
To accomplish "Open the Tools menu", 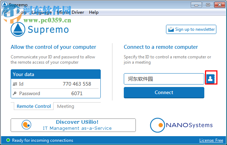I will pos(21,12).
